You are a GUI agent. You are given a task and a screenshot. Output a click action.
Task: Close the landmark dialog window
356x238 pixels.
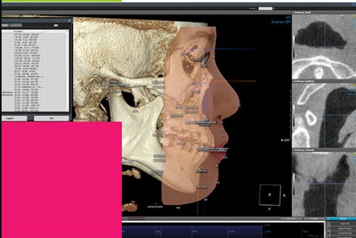pyautogui.click(x=68, y=20)
